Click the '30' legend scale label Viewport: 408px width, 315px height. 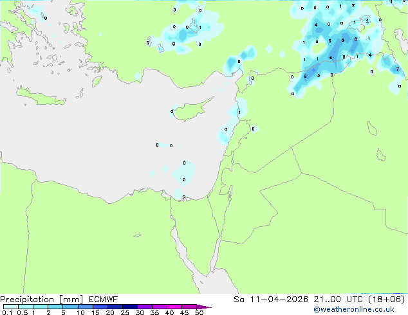(140, 312)
